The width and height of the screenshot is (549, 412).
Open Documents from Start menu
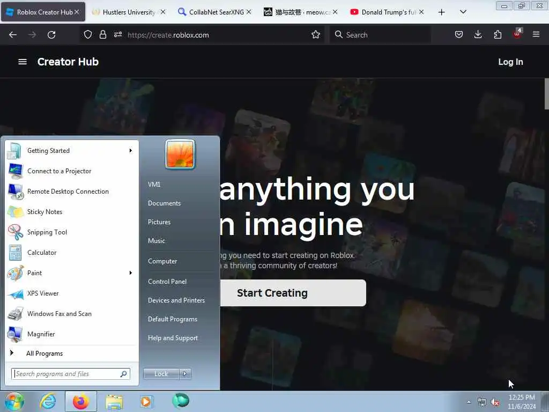tap(164, 203)
